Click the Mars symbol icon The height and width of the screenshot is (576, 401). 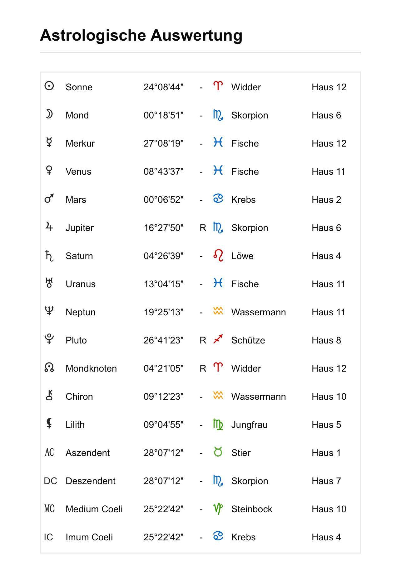49,198
